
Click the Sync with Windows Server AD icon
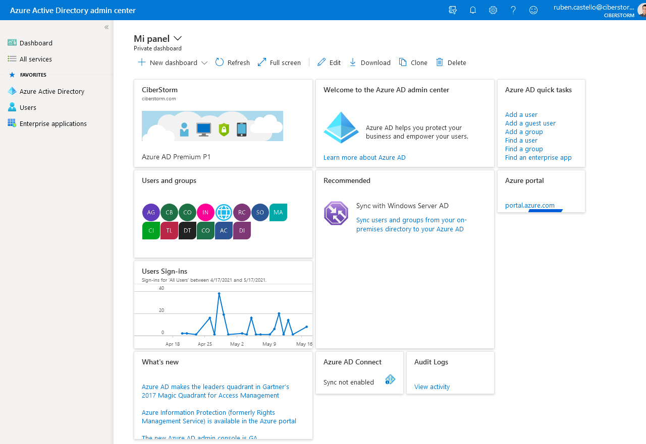pyautogui.click(x=336, y=213)
